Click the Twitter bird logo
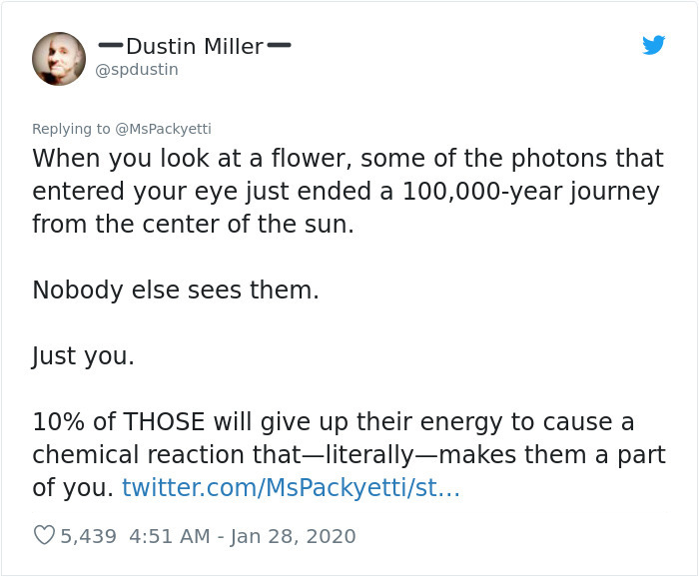Viewport: 699px width, 577px height. tap(653, 45)
